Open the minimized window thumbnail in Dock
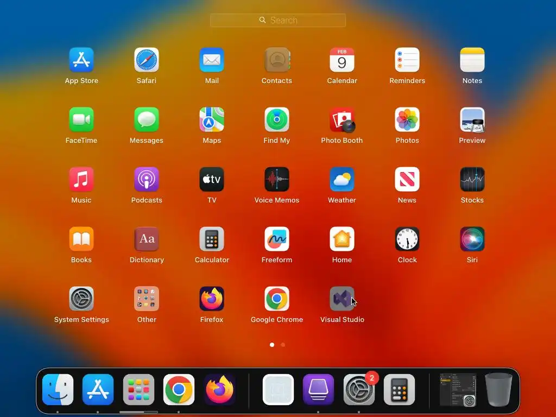Image resolution: width=556 pixels, height=417 pixels. pyautogui.click(x=458, y=389)
